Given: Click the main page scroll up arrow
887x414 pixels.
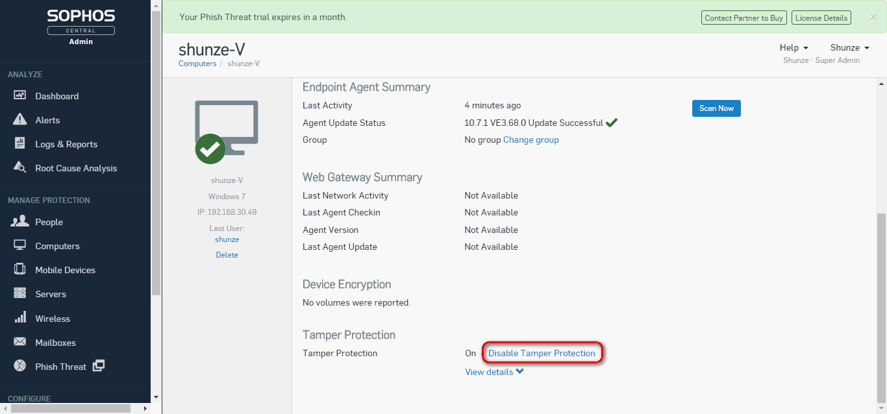Looking at the screenshot, I should [x=881, y=83].
